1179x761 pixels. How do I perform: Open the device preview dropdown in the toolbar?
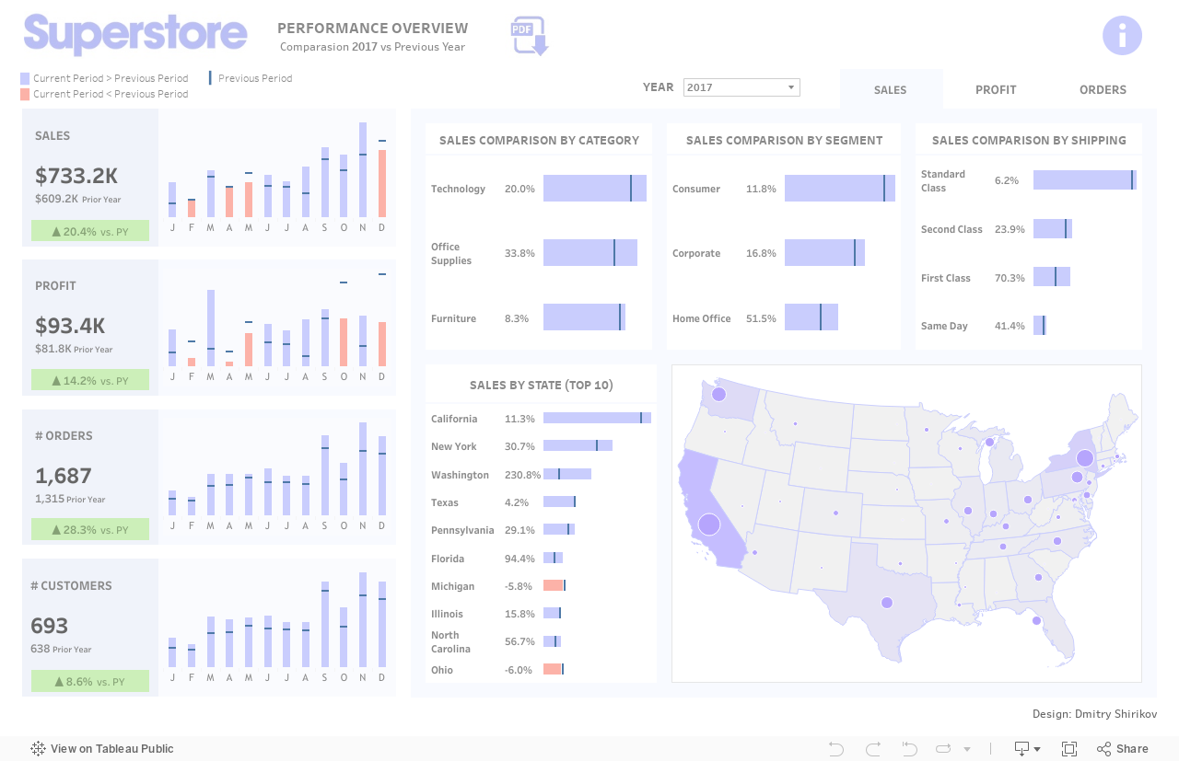[1027, 749]
